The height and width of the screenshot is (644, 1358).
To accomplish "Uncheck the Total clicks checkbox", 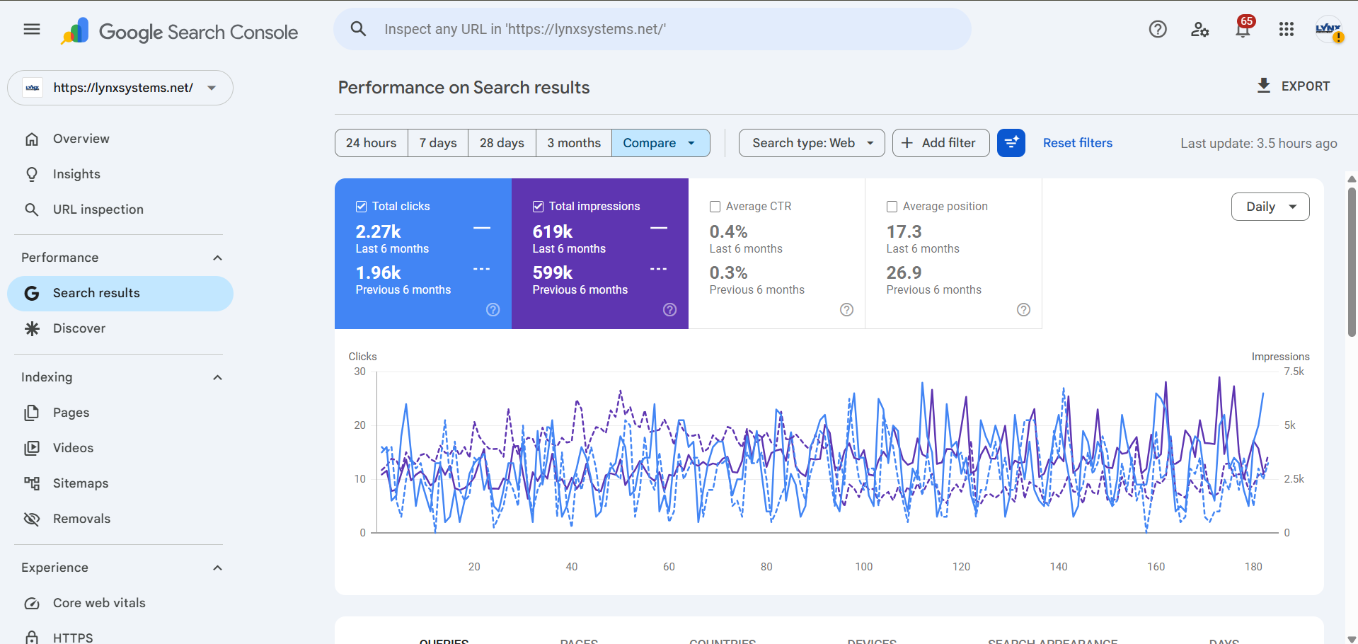I will click(x=362, y=207).
